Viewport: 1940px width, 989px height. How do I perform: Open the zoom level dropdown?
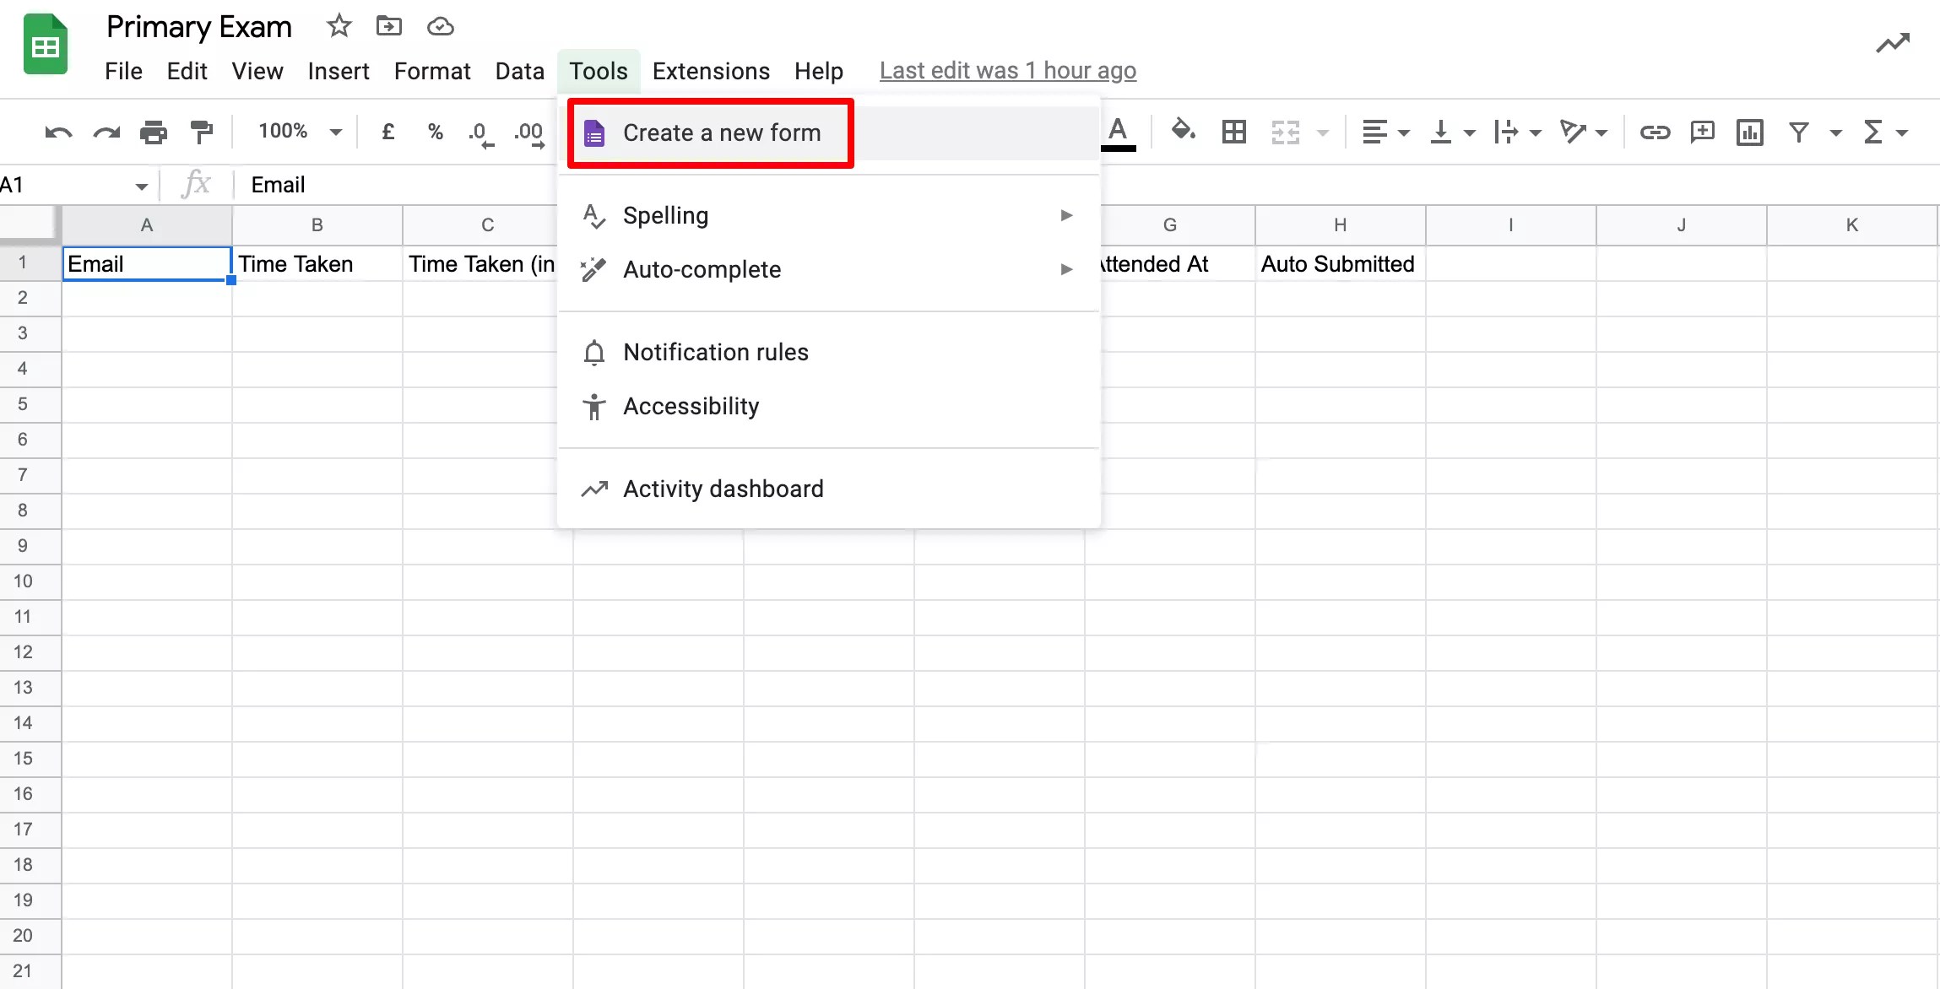click(297, 132)
